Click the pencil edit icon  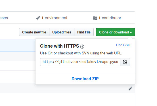(130, 89)
